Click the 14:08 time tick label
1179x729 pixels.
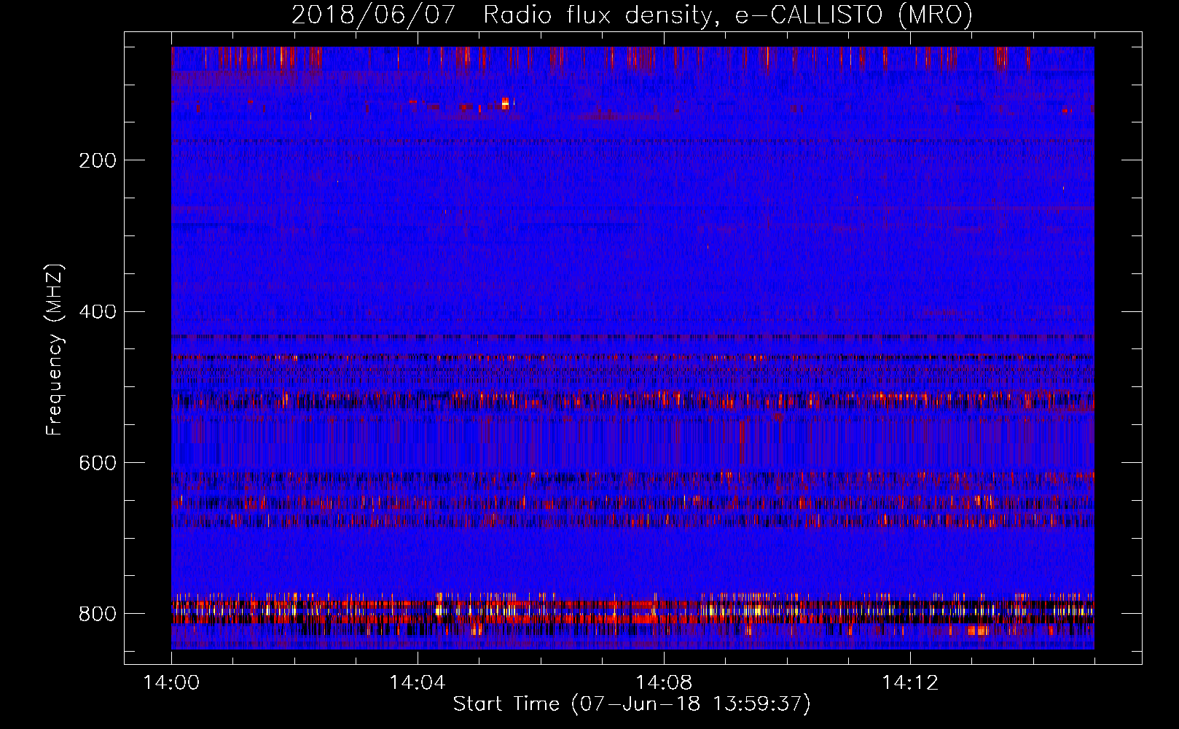point(664,683)
